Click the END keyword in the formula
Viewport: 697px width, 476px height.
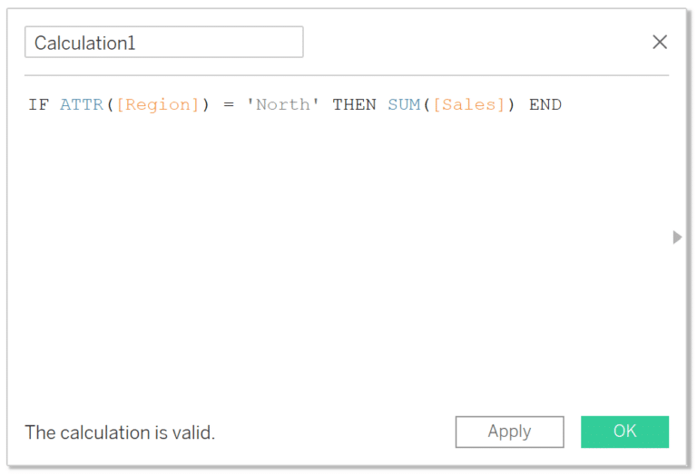(x=545, y=105)
